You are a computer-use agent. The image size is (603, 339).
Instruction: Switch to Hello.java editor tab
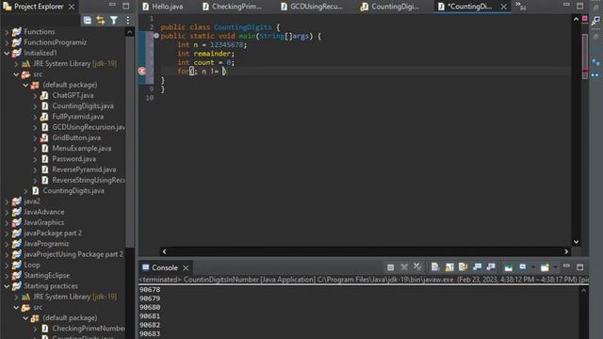tap(162, 7)
